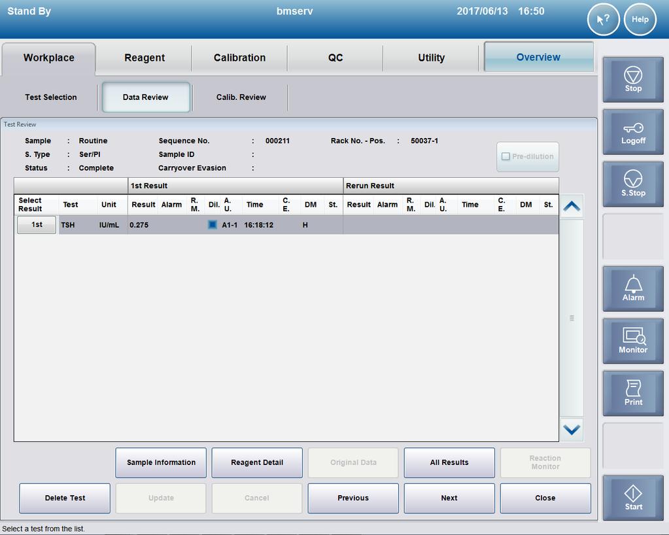Click the Stop icon button
Image resolution: width=669 pixels, height=535 pixels.
click(633, 79)
